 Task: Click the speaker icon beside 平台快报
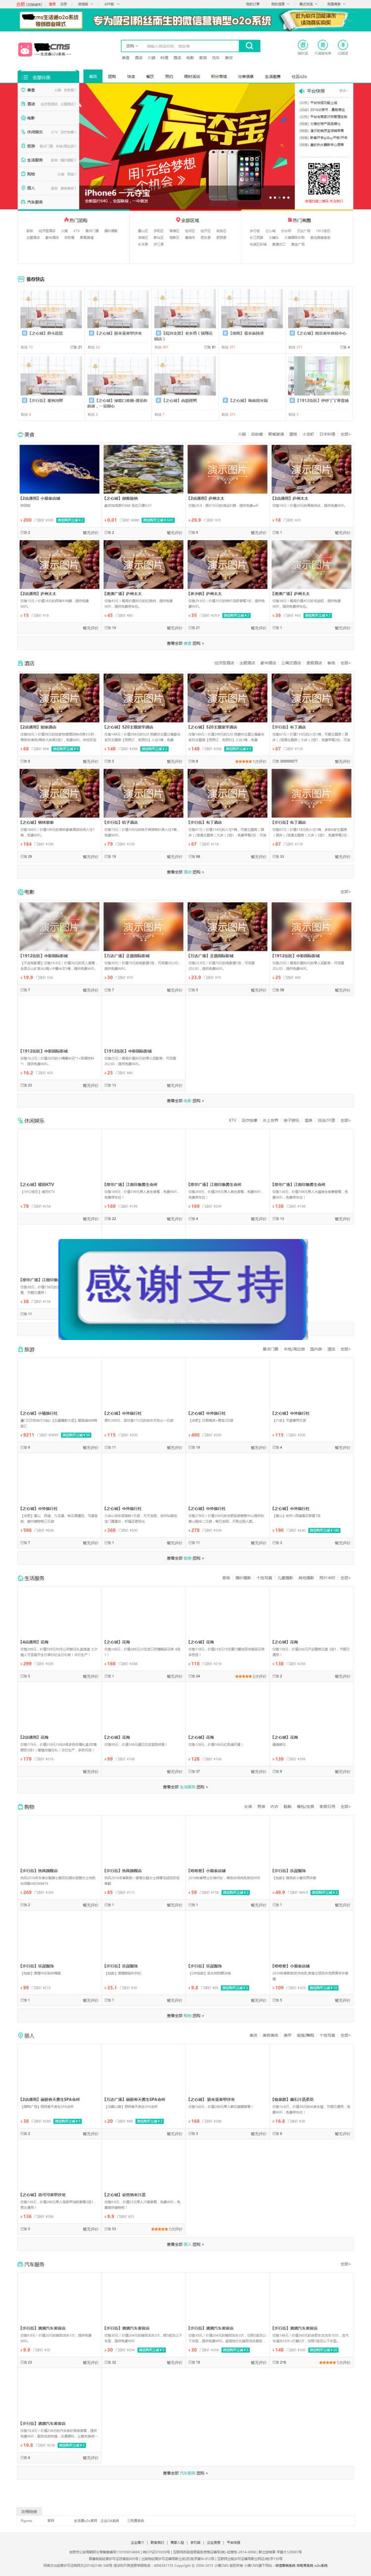302,91
